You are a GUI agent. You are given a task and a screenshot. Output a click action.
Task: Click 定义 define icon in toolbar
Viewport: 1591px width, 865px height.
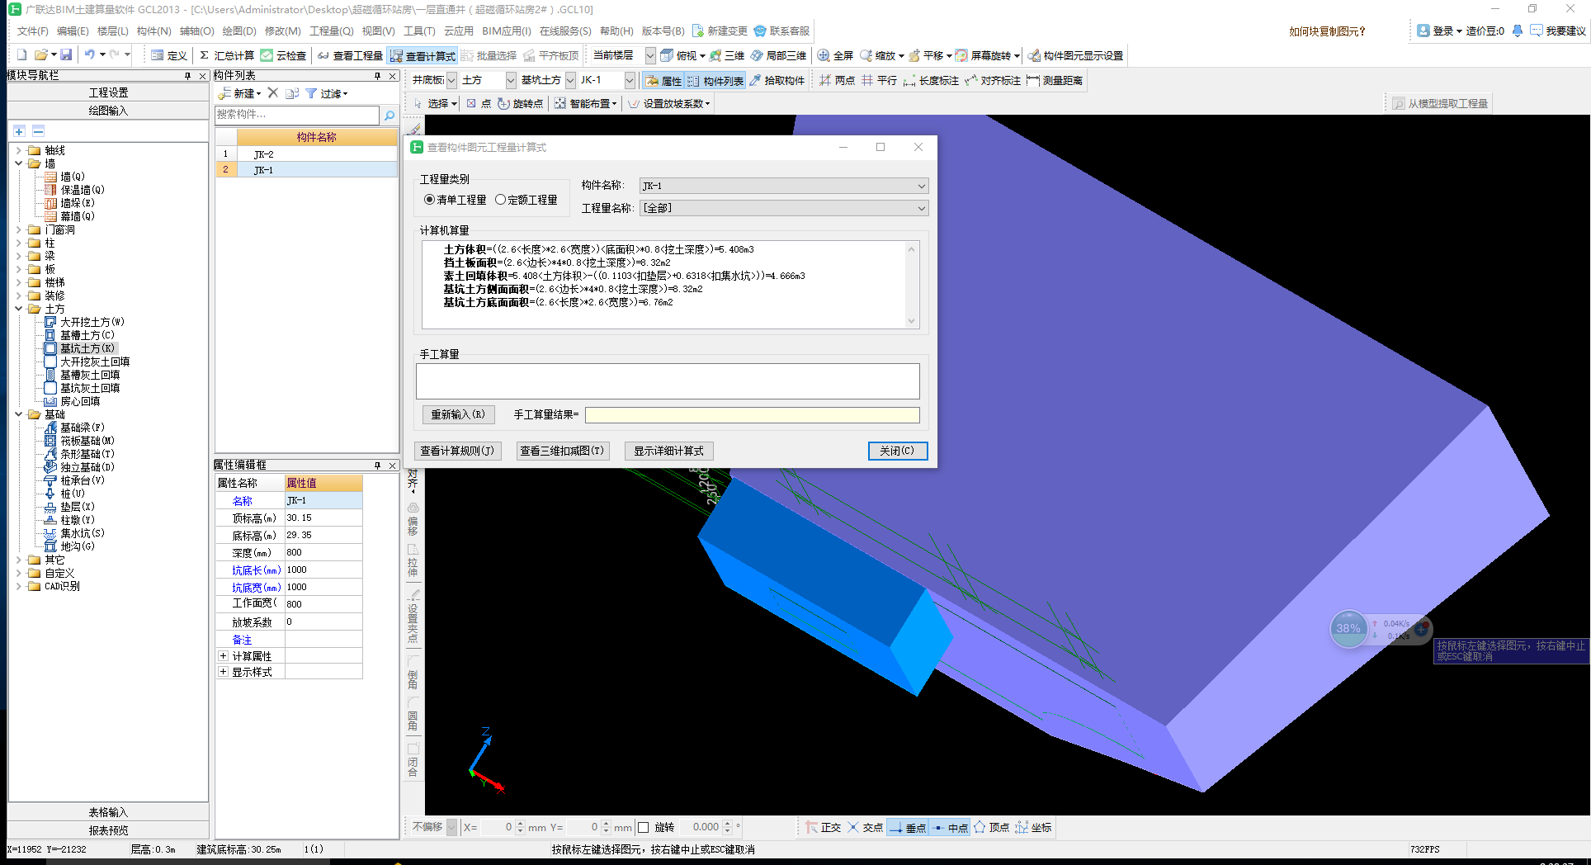(169, 55)
